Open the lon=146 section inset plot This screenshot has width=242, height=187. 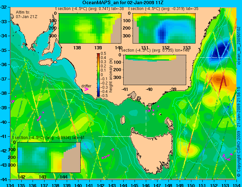click(x=155, y=70)
